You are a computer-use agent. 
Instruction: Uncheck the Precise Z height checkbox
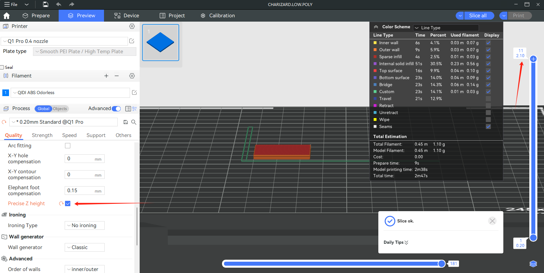(x=68, y=204)
